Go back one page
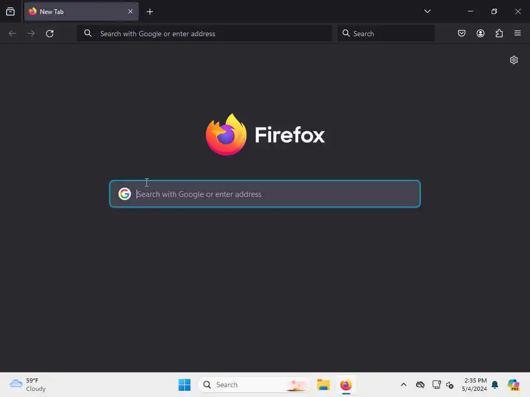Screen dimensions: 530x397 coord(12,34)
